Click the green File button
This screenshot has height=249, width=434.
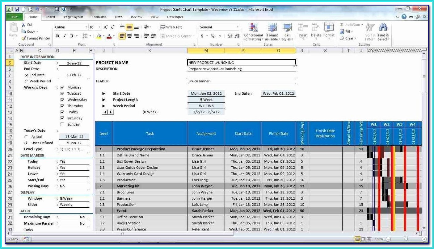(x=15, y=17)
